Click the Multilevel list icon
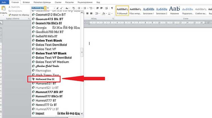Viewport: 212px width, 118px height. pos(91,8)
